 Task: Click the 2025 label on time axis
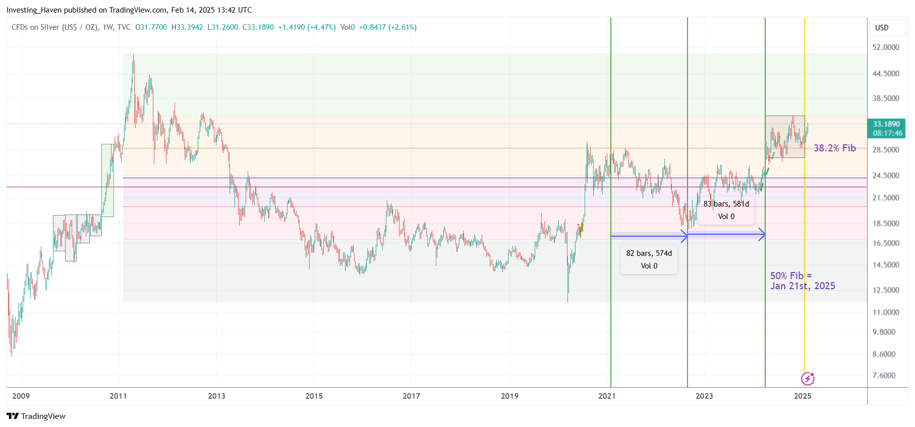tap(803, 396)
